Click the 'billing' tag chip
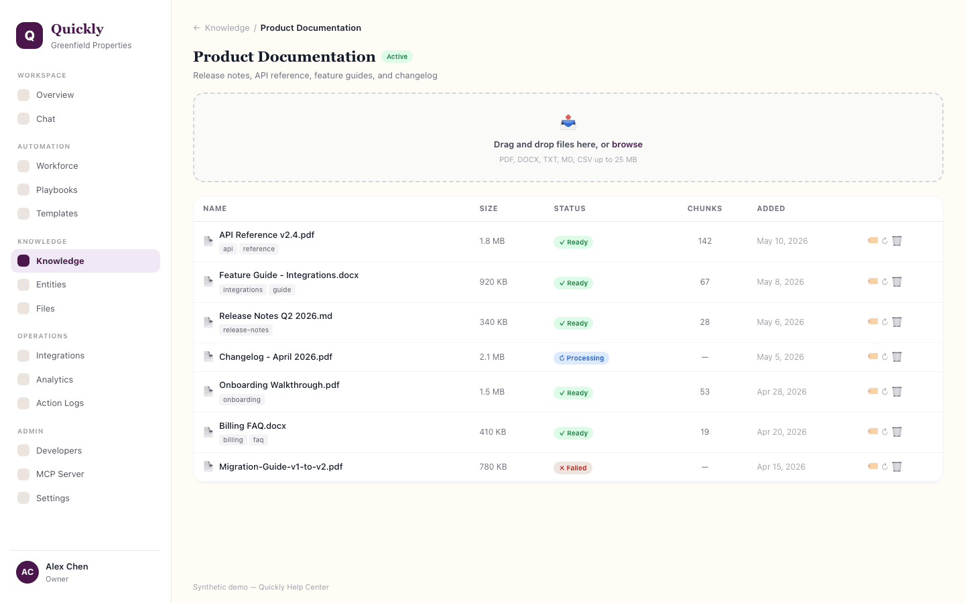The height and width of the screenshot is (603, 965). click(233, 440)
